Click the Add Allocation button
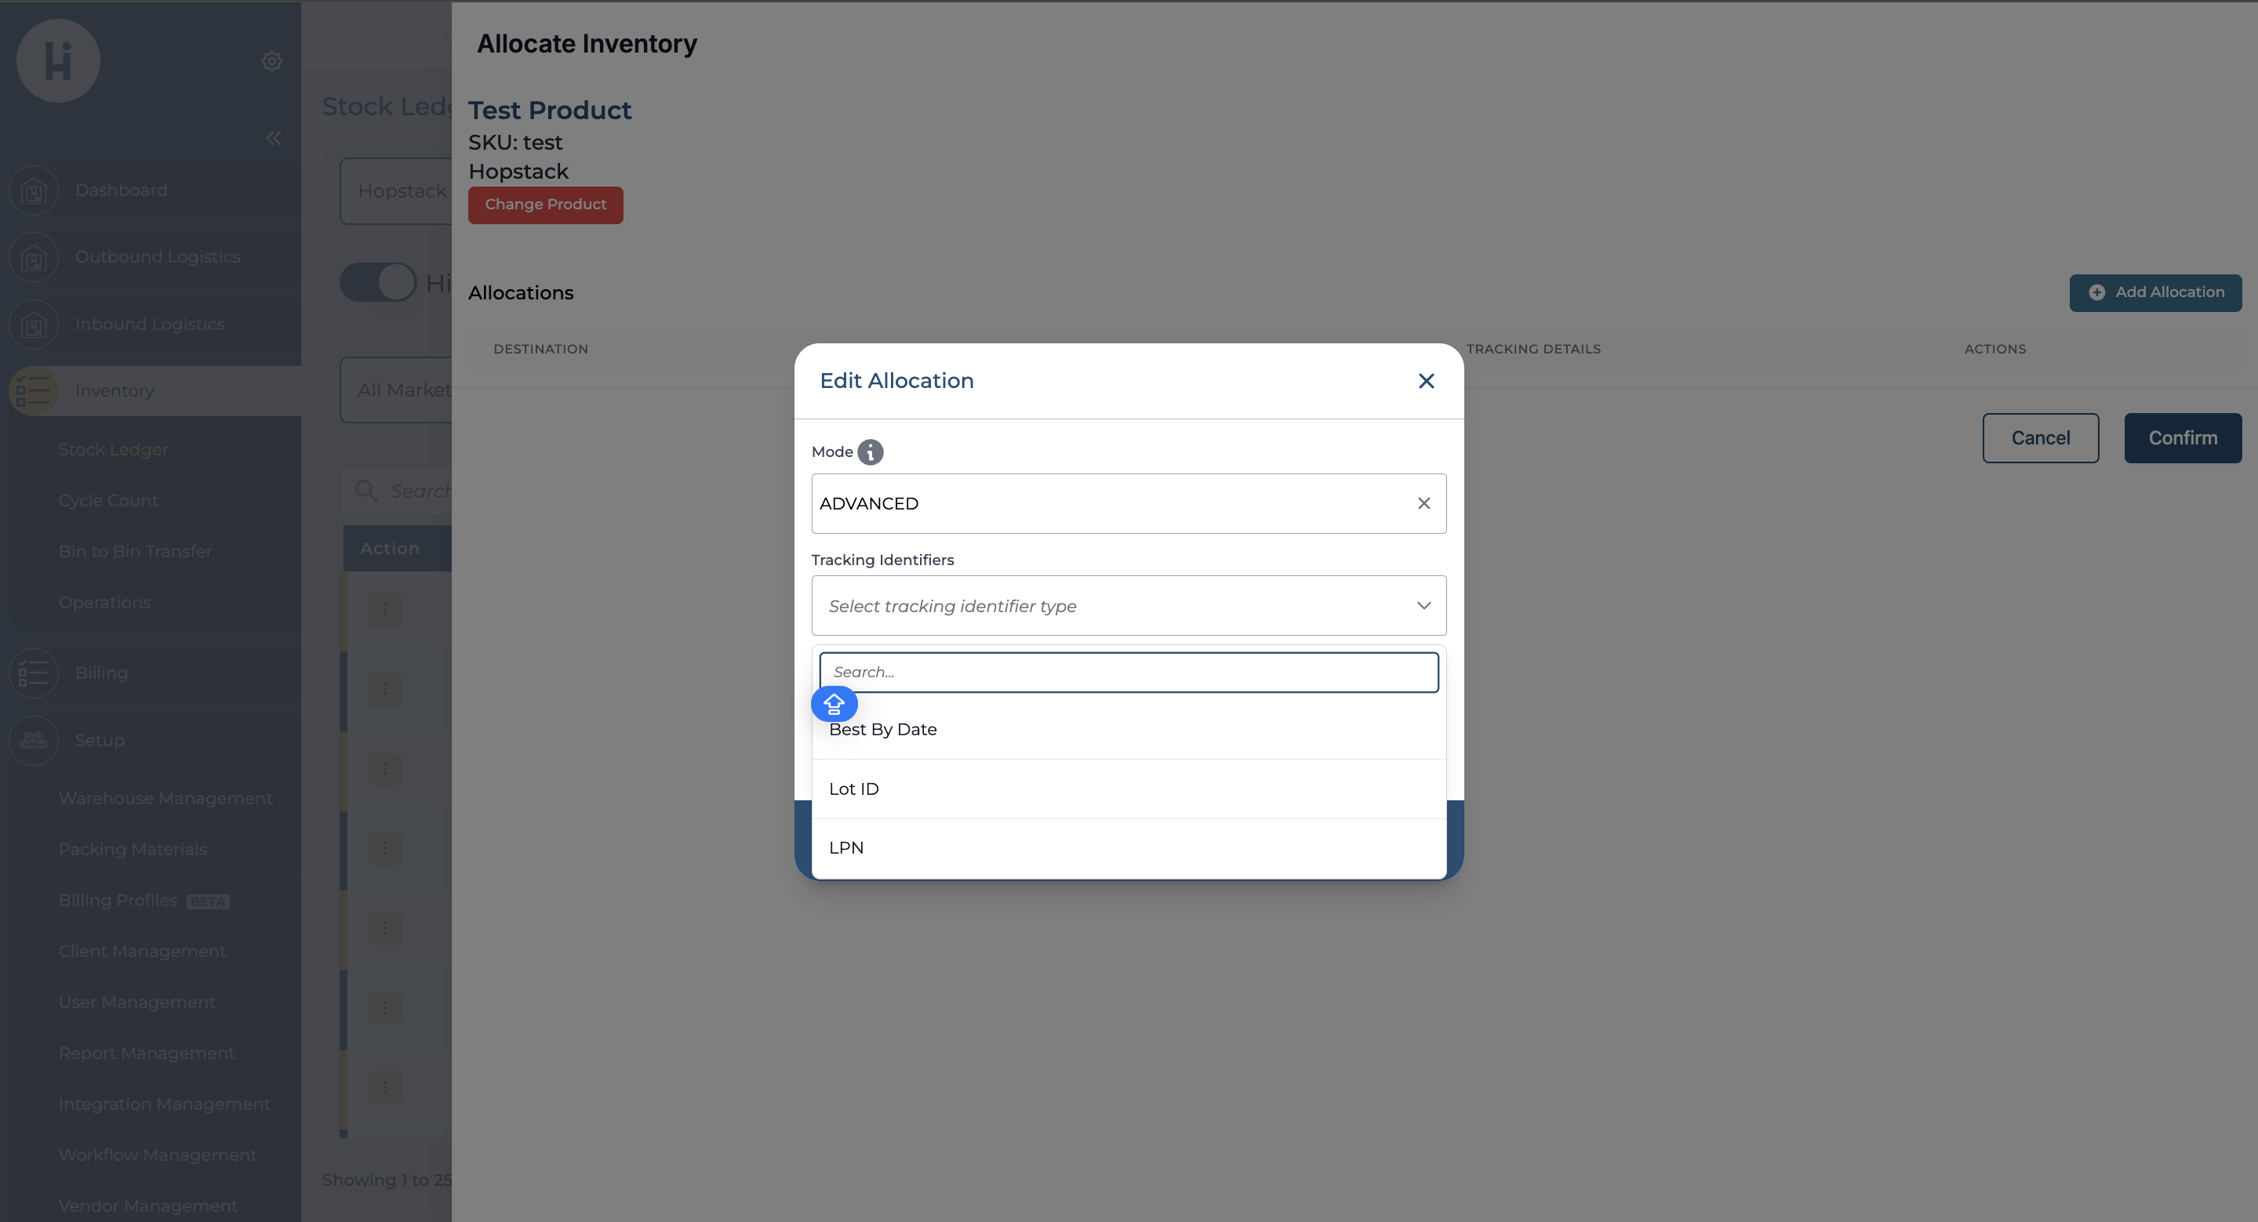This screenshot has height=1222, width=2258. (x=2154, y=292)
